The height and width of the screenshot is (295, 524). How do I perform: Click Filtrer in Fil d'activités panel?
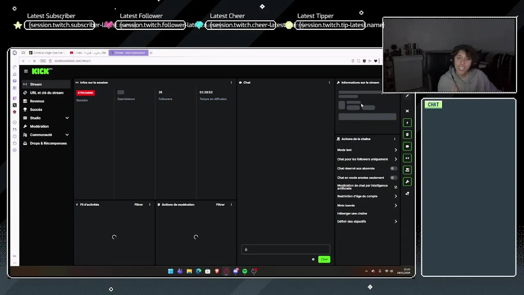pos(139,204)
